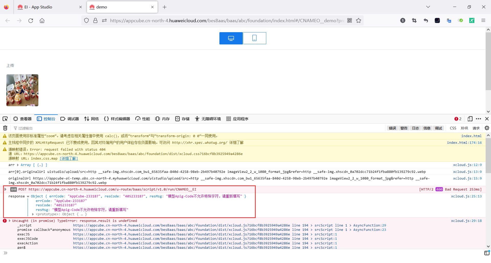Viewport: 491px width, 263px height.
Task: Toggle the split console sidebar icon
Action: [x=487, y=253]
